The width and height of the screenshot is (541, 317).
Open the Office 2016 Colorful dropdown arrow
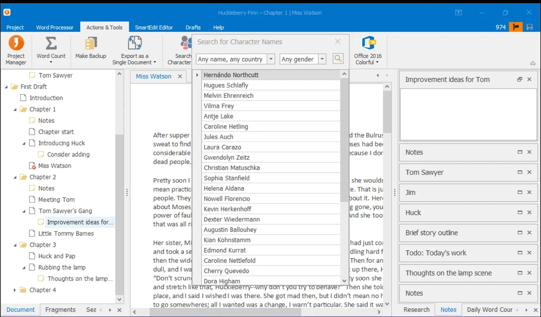point(377,62)
